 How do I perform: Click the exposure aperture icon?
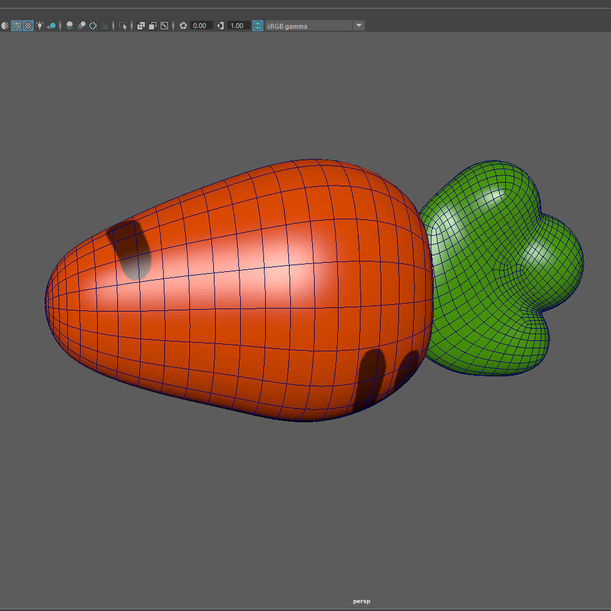(x=183, y=26)
